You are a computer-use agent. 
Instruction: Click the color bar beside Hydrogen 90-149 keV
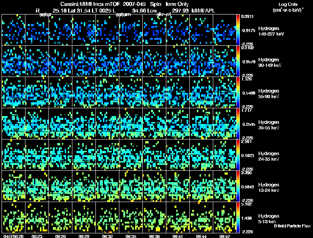pos(238,61)
